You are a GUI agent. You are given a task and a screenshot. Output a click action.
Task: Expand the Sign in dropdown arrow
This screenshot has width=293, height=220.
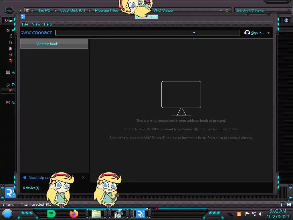(x=268, y=33)
